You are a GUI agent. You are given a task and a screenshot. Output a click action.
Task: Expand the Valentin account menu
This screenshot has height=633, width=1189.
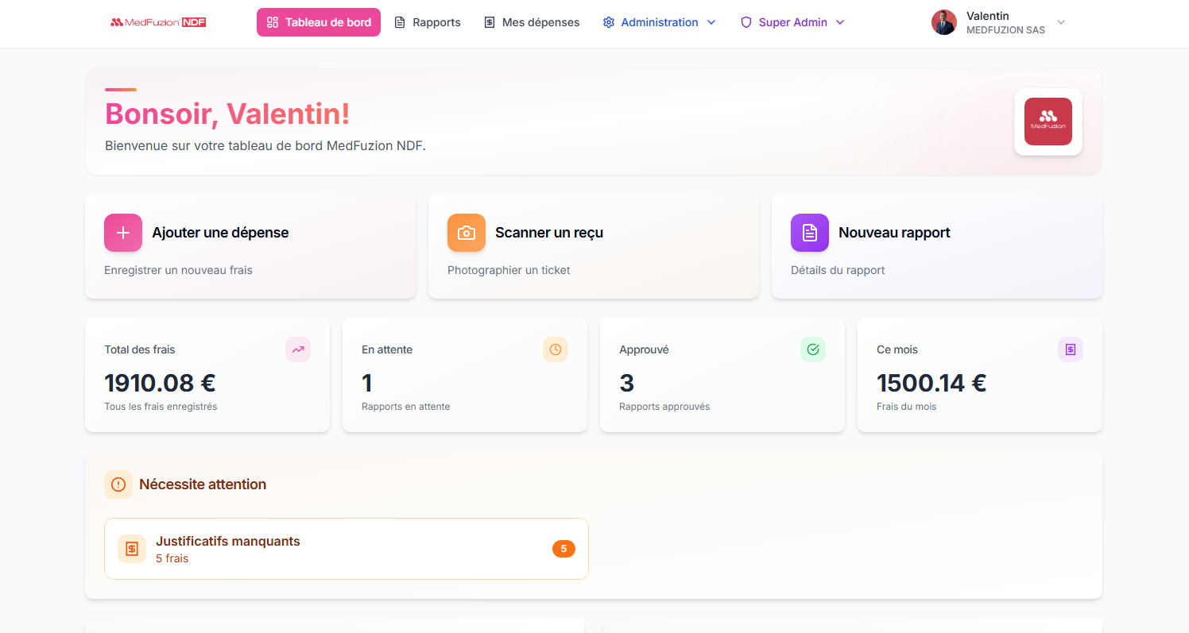click(1061, 23)
